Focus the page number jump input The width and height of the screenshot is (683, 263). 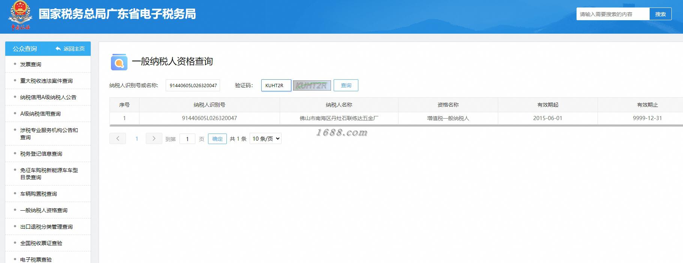point(187,139)
